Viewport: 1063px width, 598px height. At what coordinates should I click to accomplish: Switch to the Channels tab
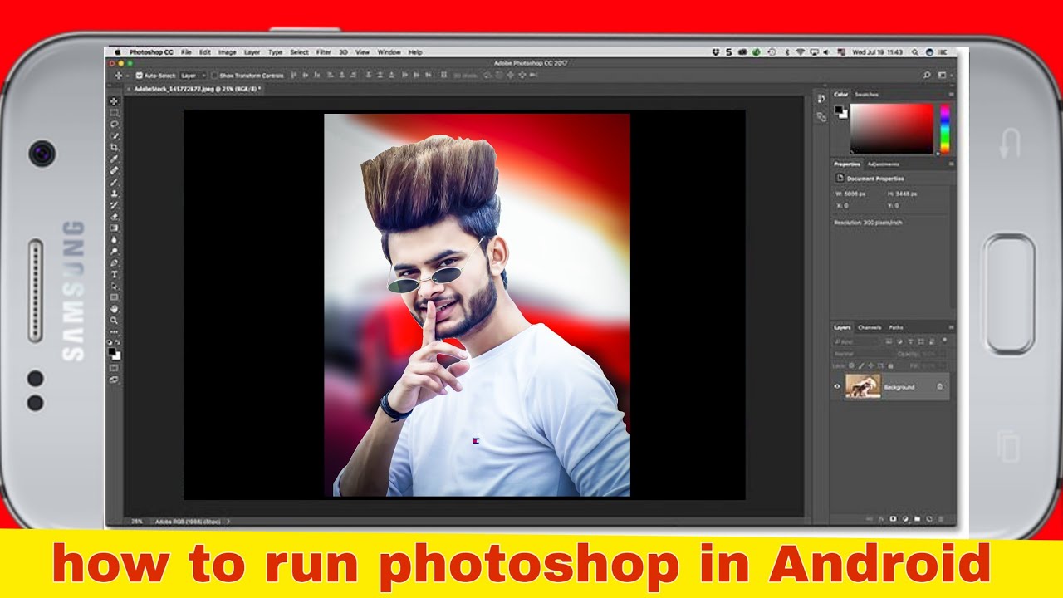pyautogui.click(x=870, y=327)
